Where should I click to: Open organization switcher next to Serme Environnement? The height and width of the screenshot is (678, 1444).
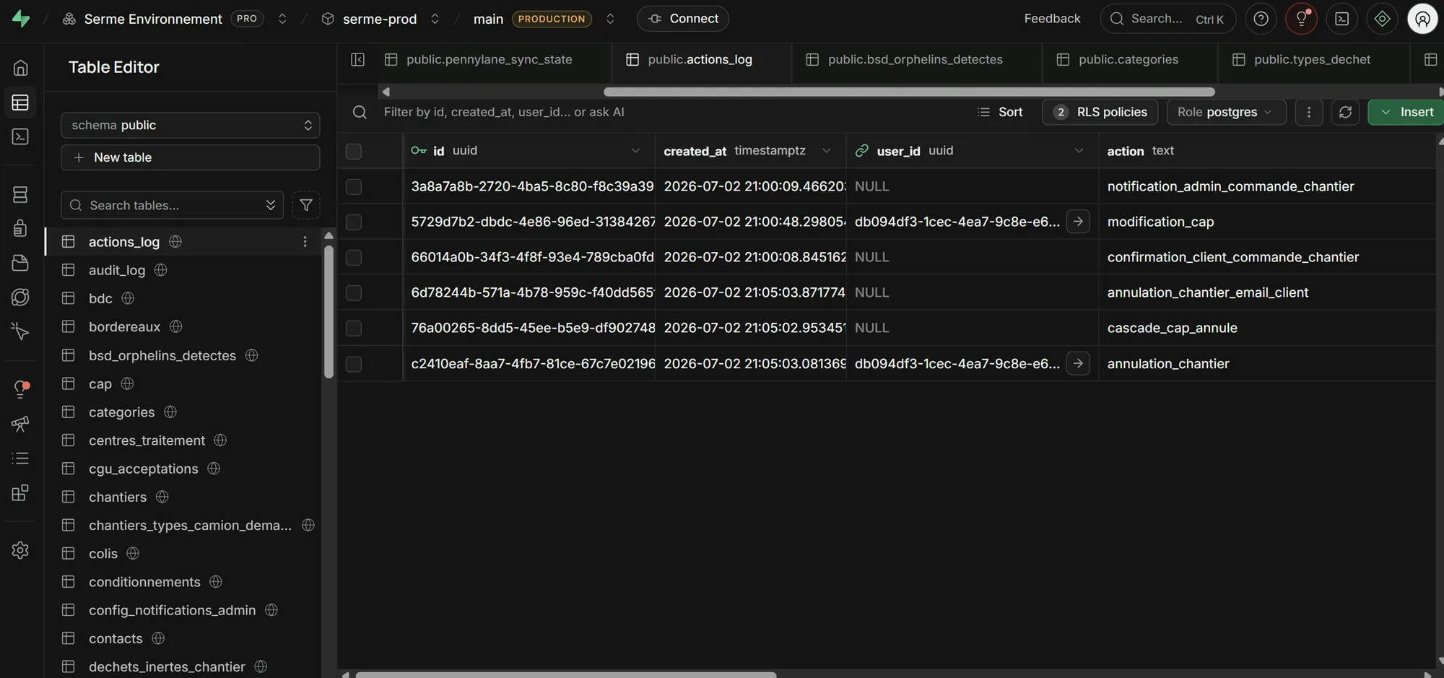tap(282, 19)
